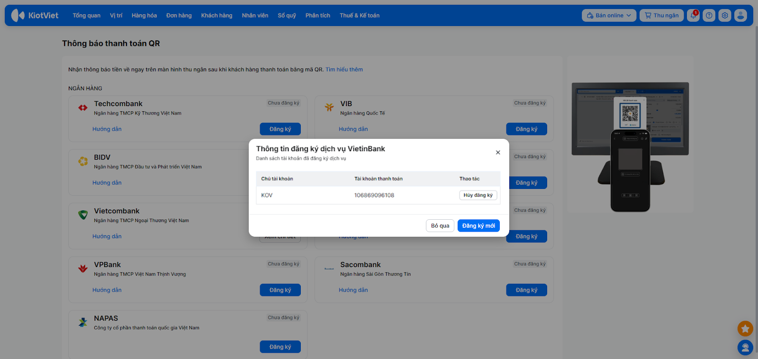Image resolution: width=758 pixels, height=359 pixels.
Task: Click the NAPAS logo icon
Action: pos(83,323)
